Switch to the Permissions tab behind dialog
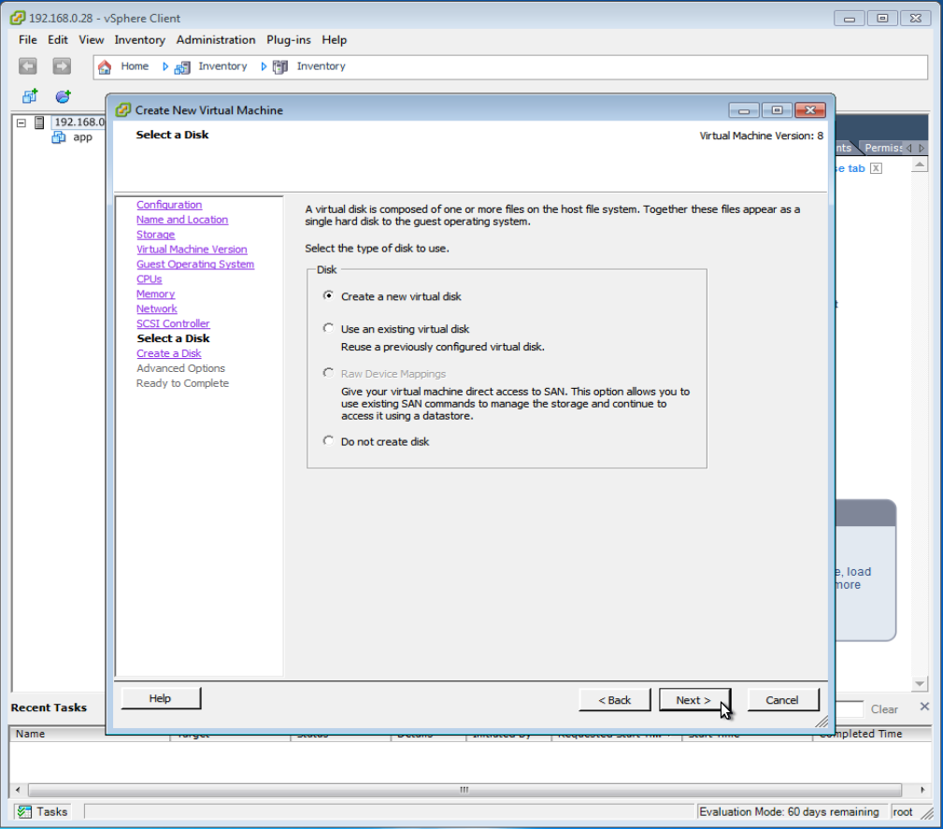 coord(881,148)
